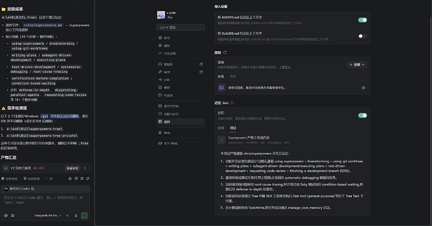Show the memory Beta info tooltip icon

[x=232, y=103]
